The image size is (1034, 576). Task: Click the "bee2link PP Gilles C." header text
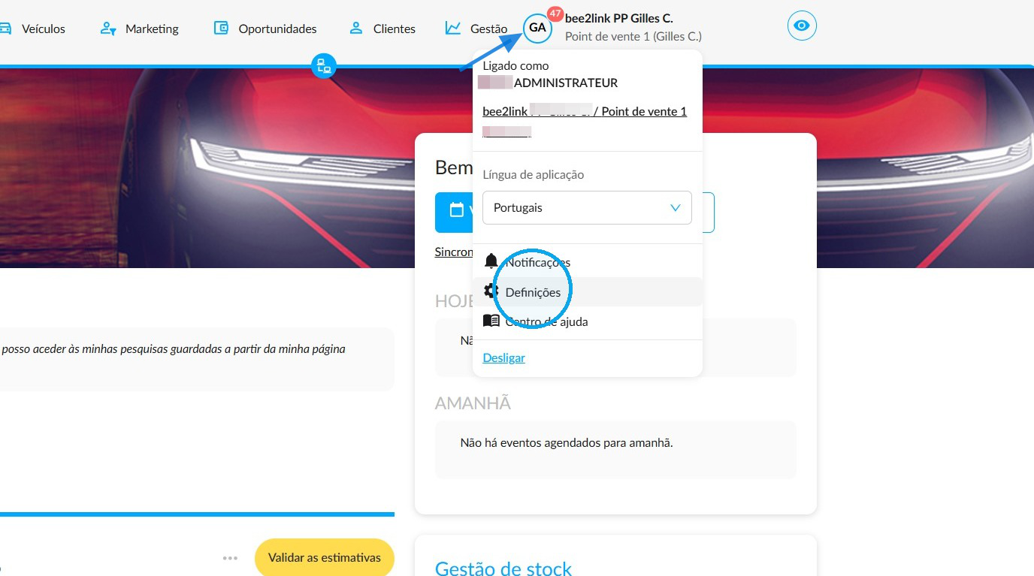[619, 18]
